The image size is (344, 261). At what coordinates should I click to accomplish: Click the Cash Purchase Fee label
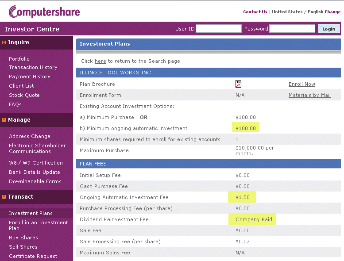(x=104, y=186)
